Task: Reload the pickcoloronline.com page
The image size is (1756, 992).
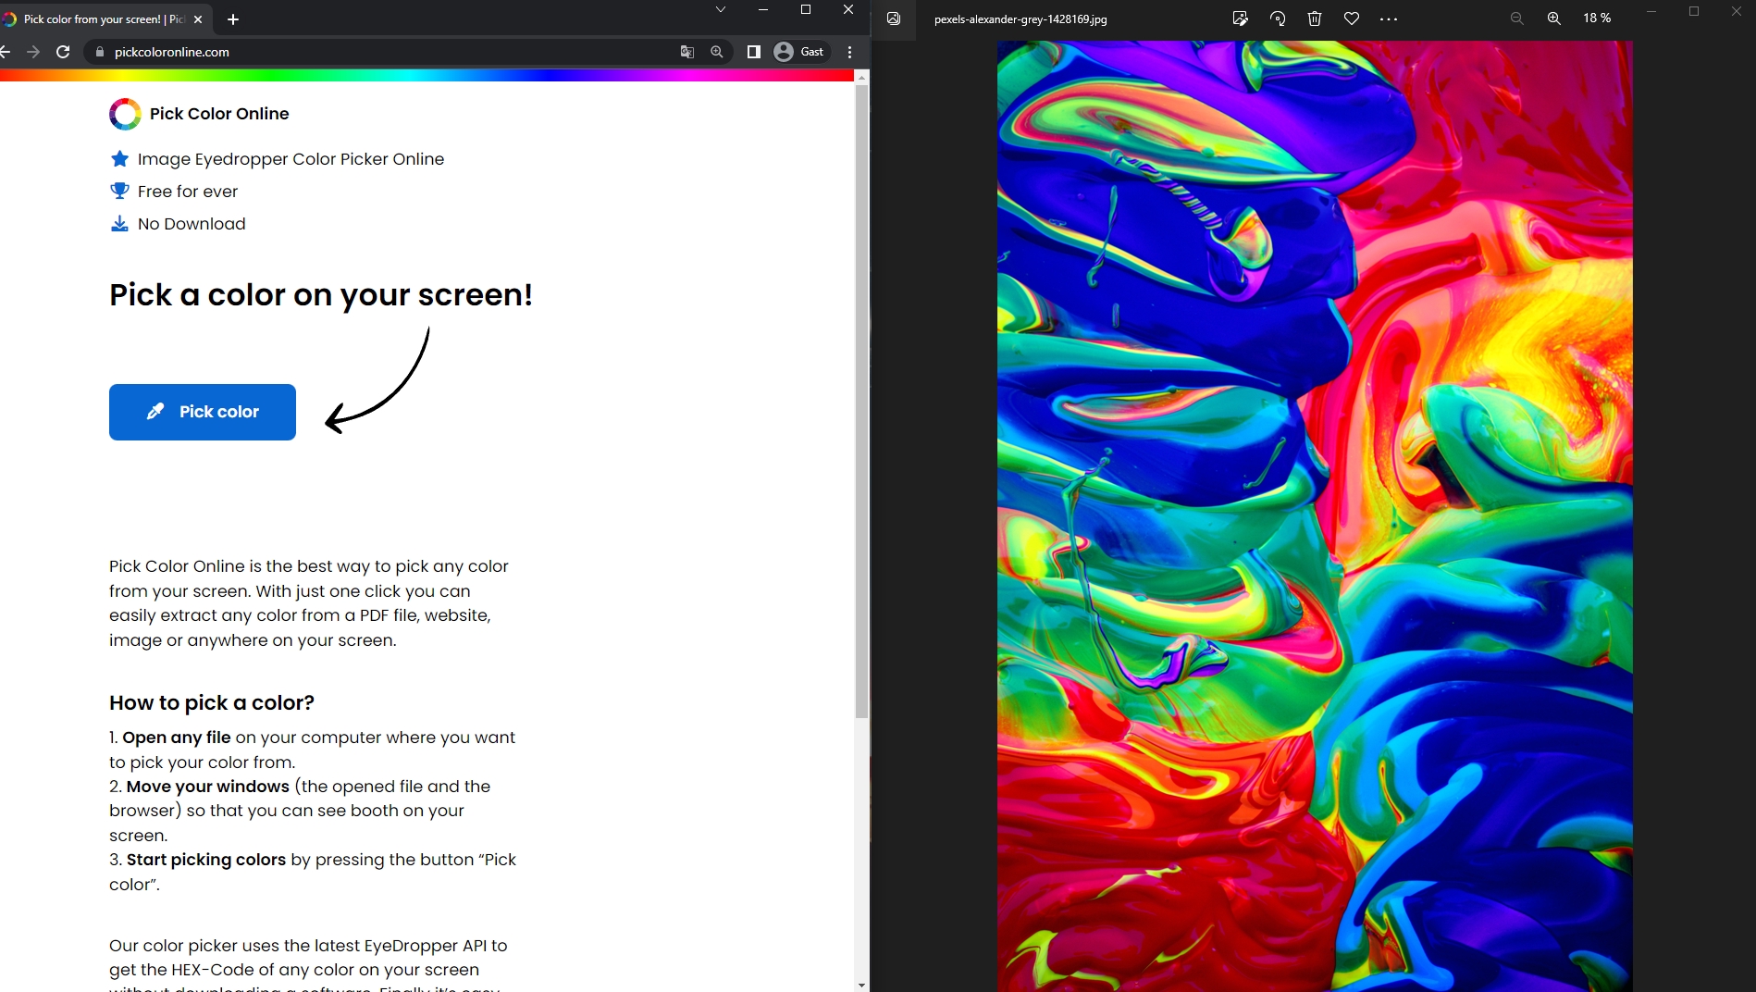Action: click(63, 52)
